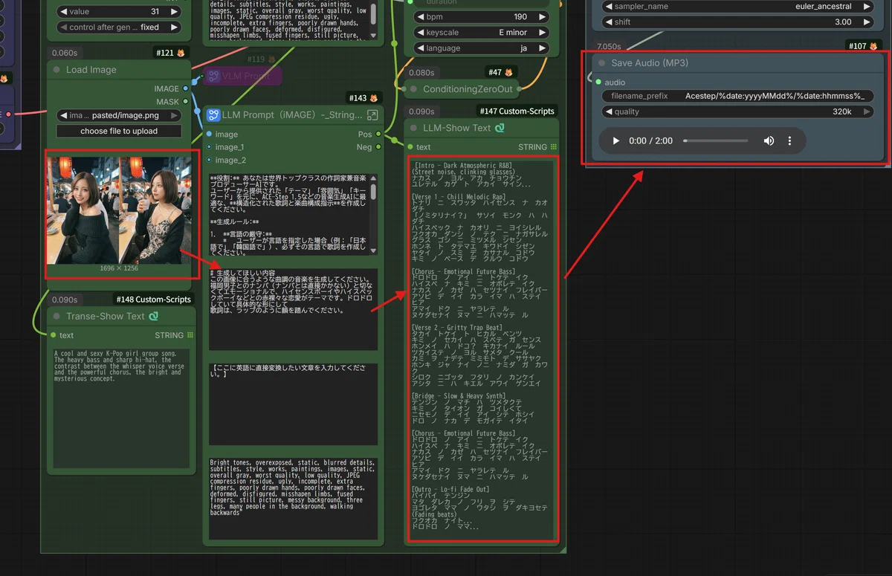Decrease shift 3.00 with its left arrow
Image resolution: width=892 pixels, height=576 pixels.
[608, 22]
